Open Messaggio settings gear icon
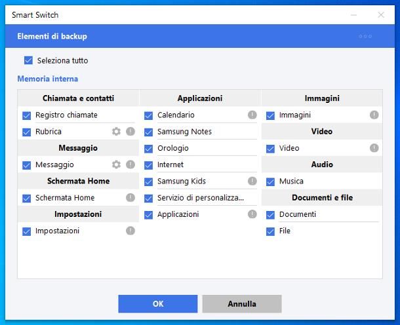The image size is (400, 325). pos(116,164)
